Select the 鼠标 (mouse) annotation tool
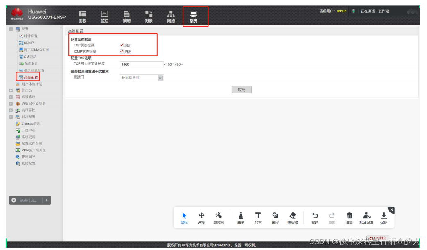This screenshot has height=250, width=427. tap(184, 218)
